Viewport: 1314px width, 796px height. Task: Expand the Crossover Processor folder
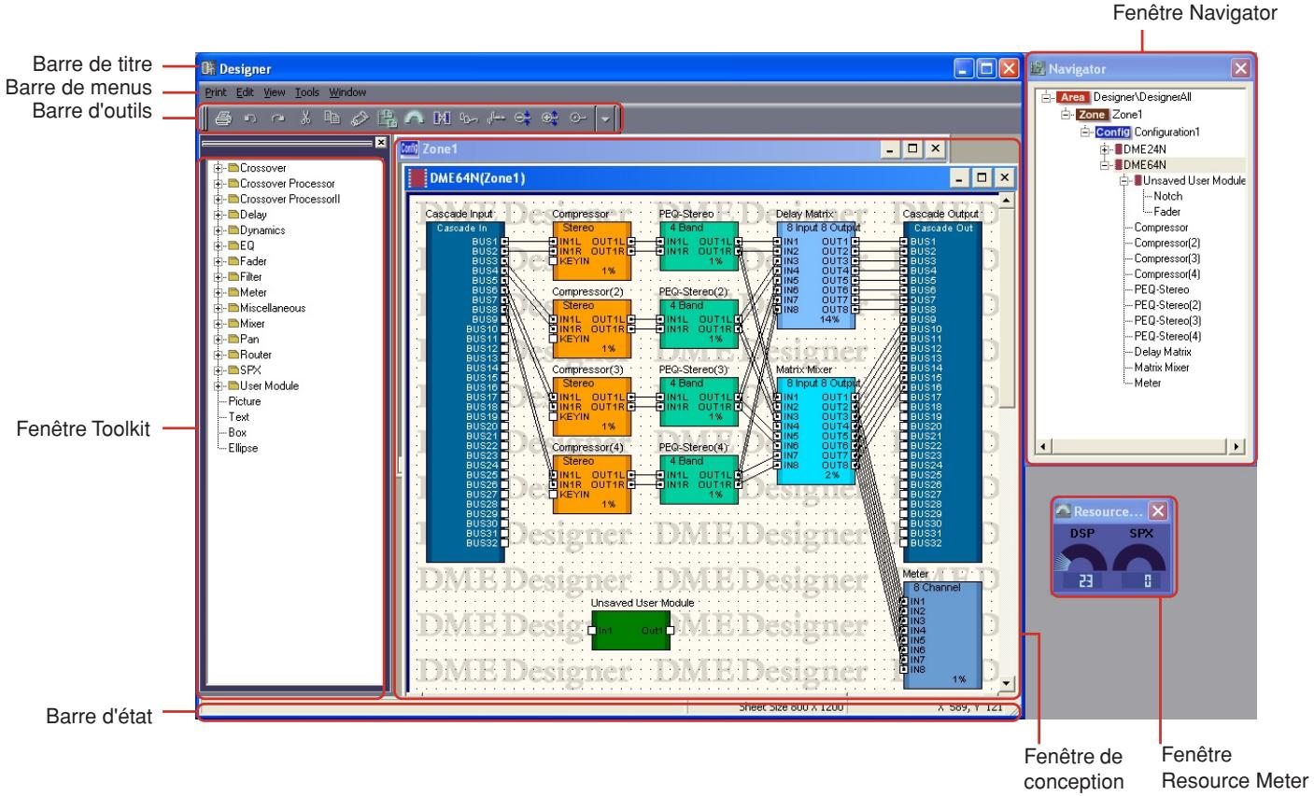tap(218, 184)
